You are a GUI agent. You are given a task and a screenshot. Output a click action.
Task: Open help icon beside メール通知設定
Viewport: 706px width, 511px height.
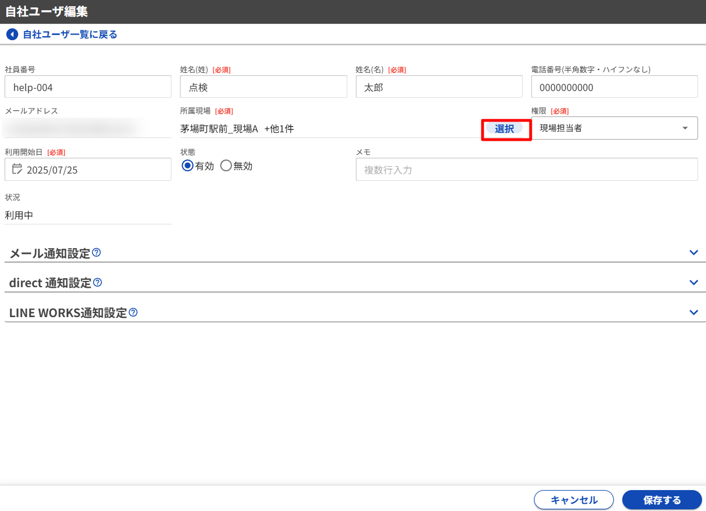(97, 253)
